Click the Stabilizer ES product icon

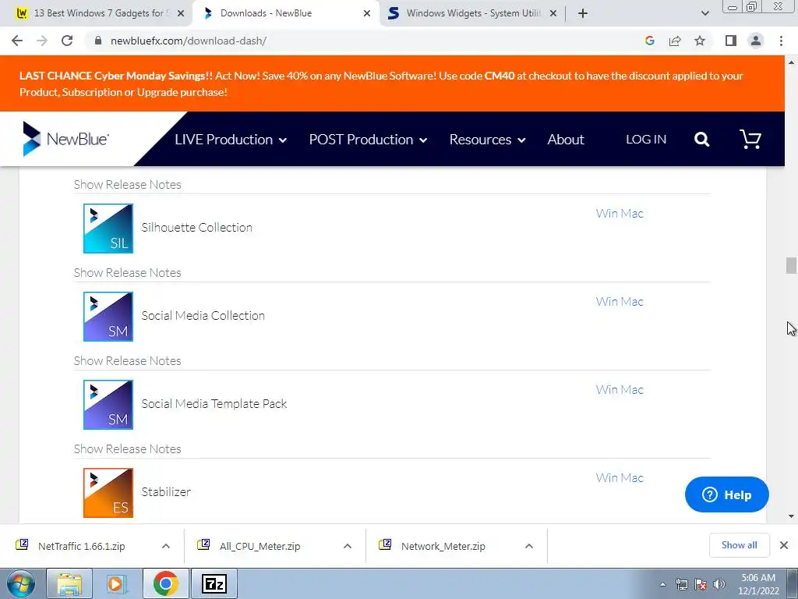point(108,493)
